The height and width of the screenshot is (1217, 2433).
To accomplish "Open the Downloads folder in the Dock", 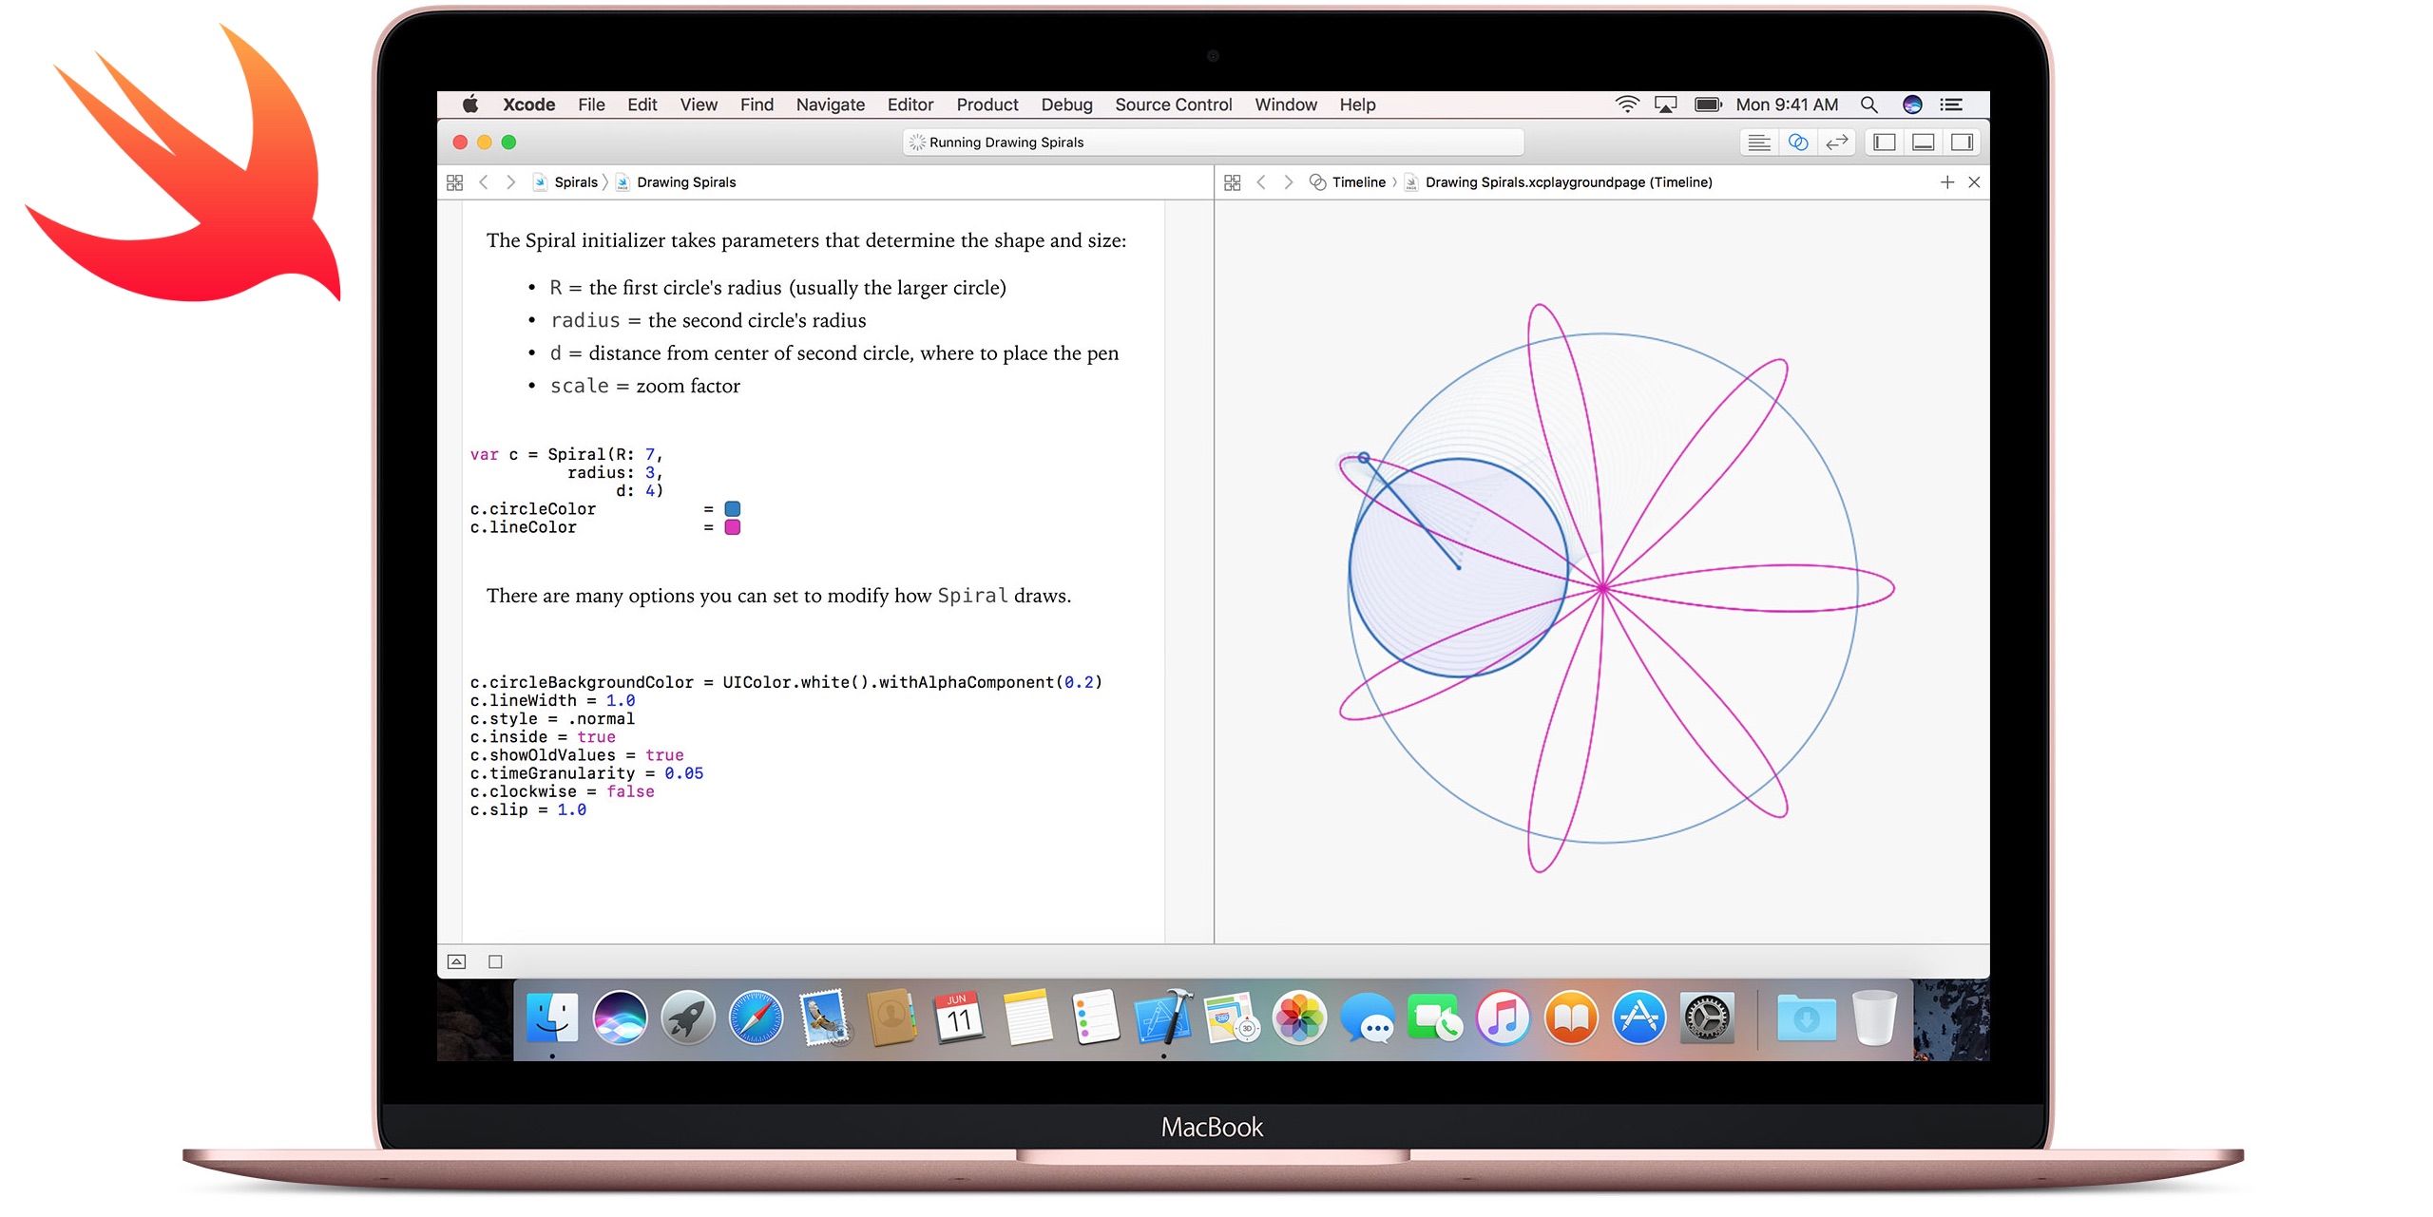I will [1806, 1018].
